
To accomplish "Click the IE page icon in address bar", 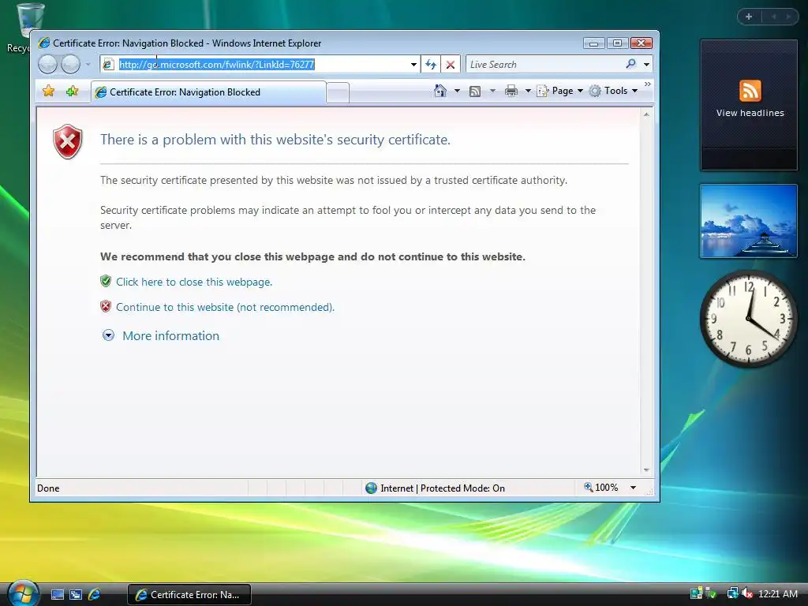I will (107, 65).
